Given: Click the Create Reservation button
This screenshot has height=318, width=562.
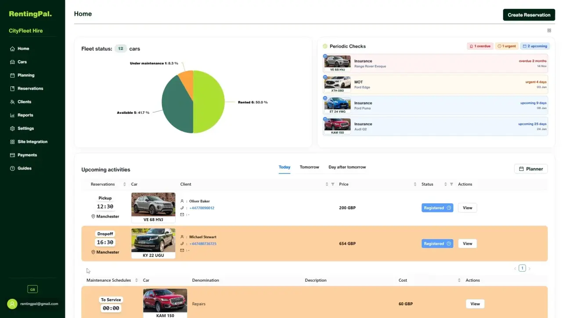Looking at the screenshot, I should [x=529, y=15].
